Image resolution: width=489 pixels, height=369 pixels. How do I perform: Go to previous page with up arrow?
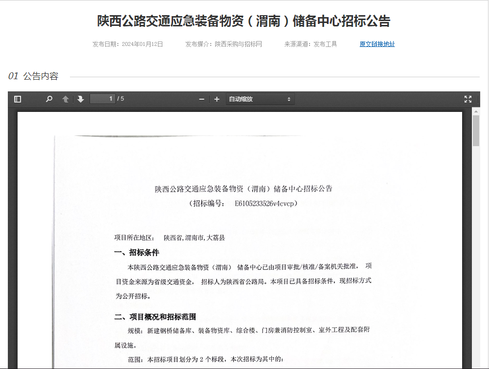pos(65,99)
